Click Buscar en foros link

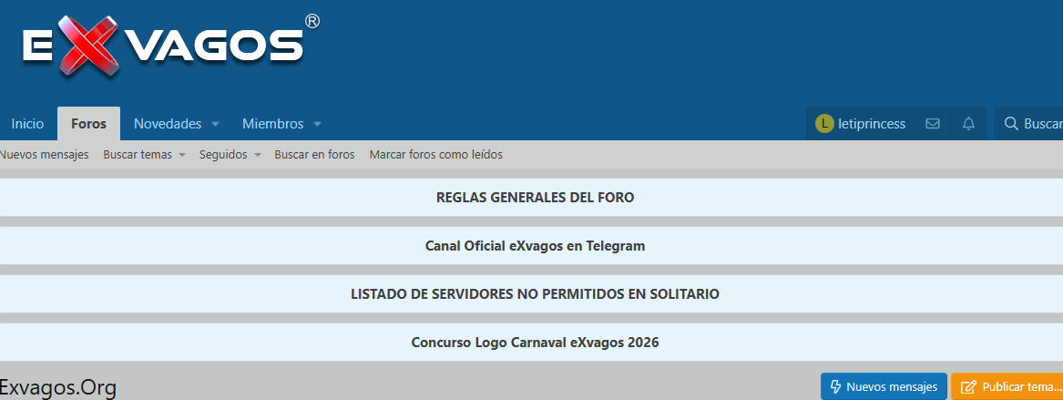tap(314, 155)
